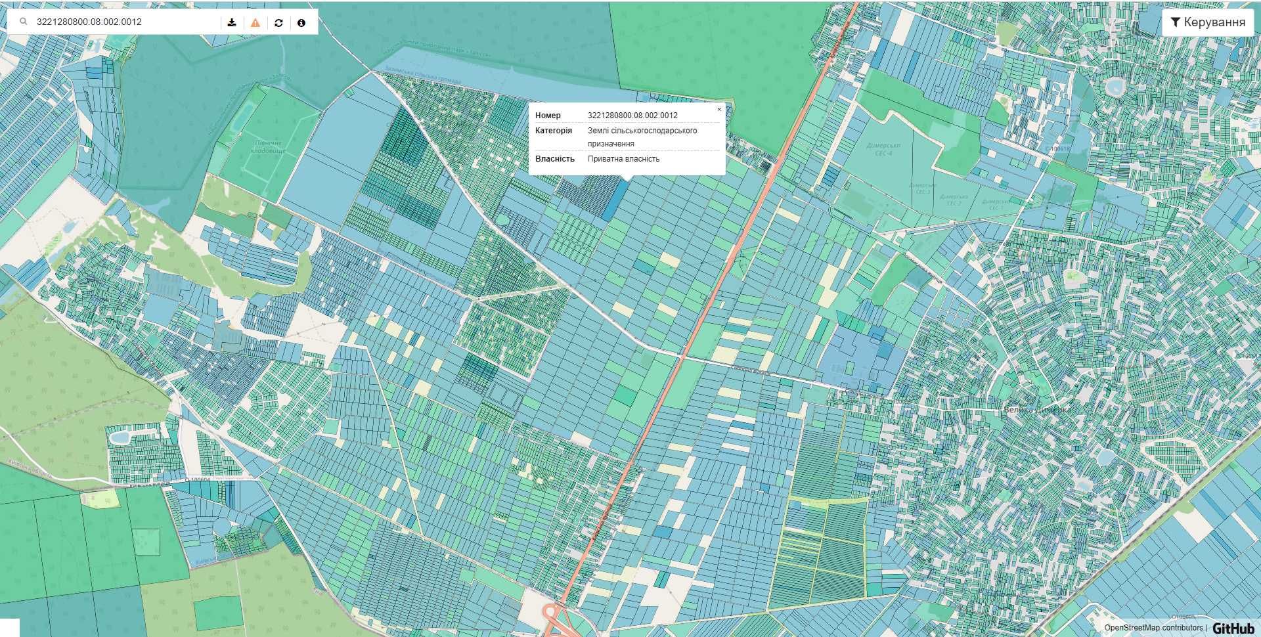
Task: Click the Приватна власність value in popup
Action: pos(623,159)
